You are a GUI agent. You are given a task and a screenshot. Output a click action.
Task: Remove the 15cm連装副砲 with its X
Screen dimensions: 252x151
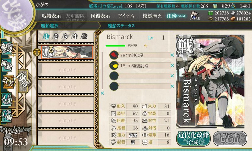point(172,65)
